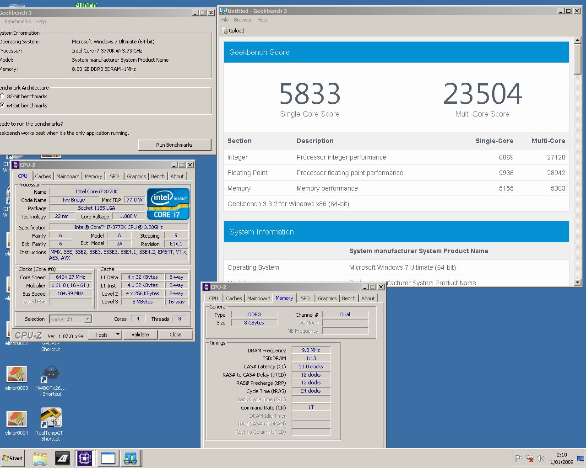Click the Show Desktop icon beside the clock
The height and width of the screenshot is (468, 586).
581,458
